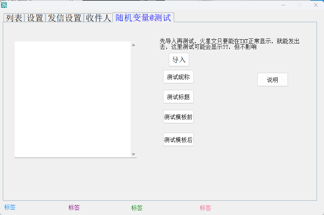Click the text box scroll up arrow
Image resolution: width=324 pixels, height=215 pixels.
pos(133,45)
